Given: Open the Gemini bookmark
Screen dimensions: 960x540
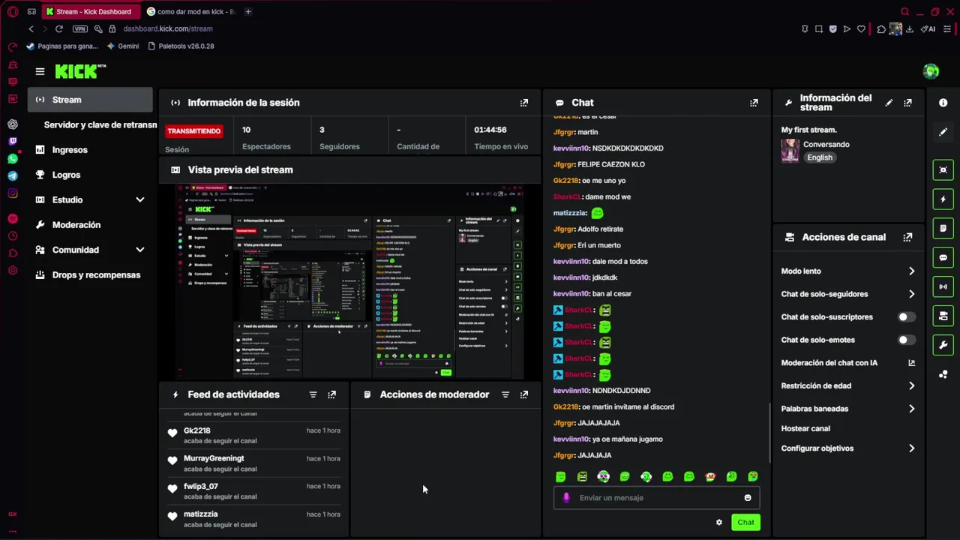Looking at the screenshot, I should 123,46.
